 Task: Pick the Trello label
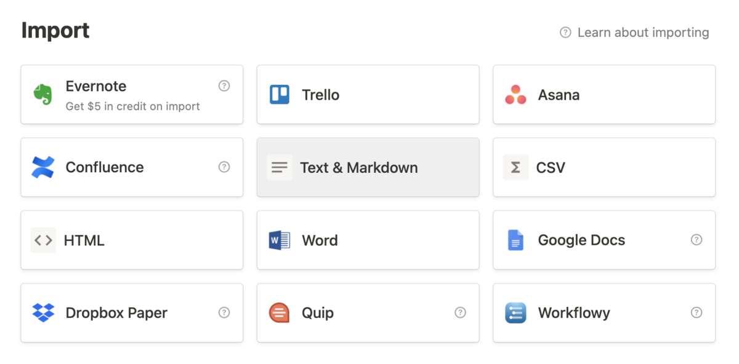point(321,95)
